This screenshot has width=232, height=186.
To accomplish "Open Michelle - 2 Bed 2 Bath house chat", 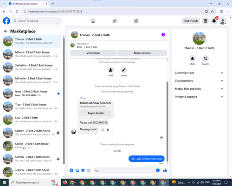I will (31, 80).
